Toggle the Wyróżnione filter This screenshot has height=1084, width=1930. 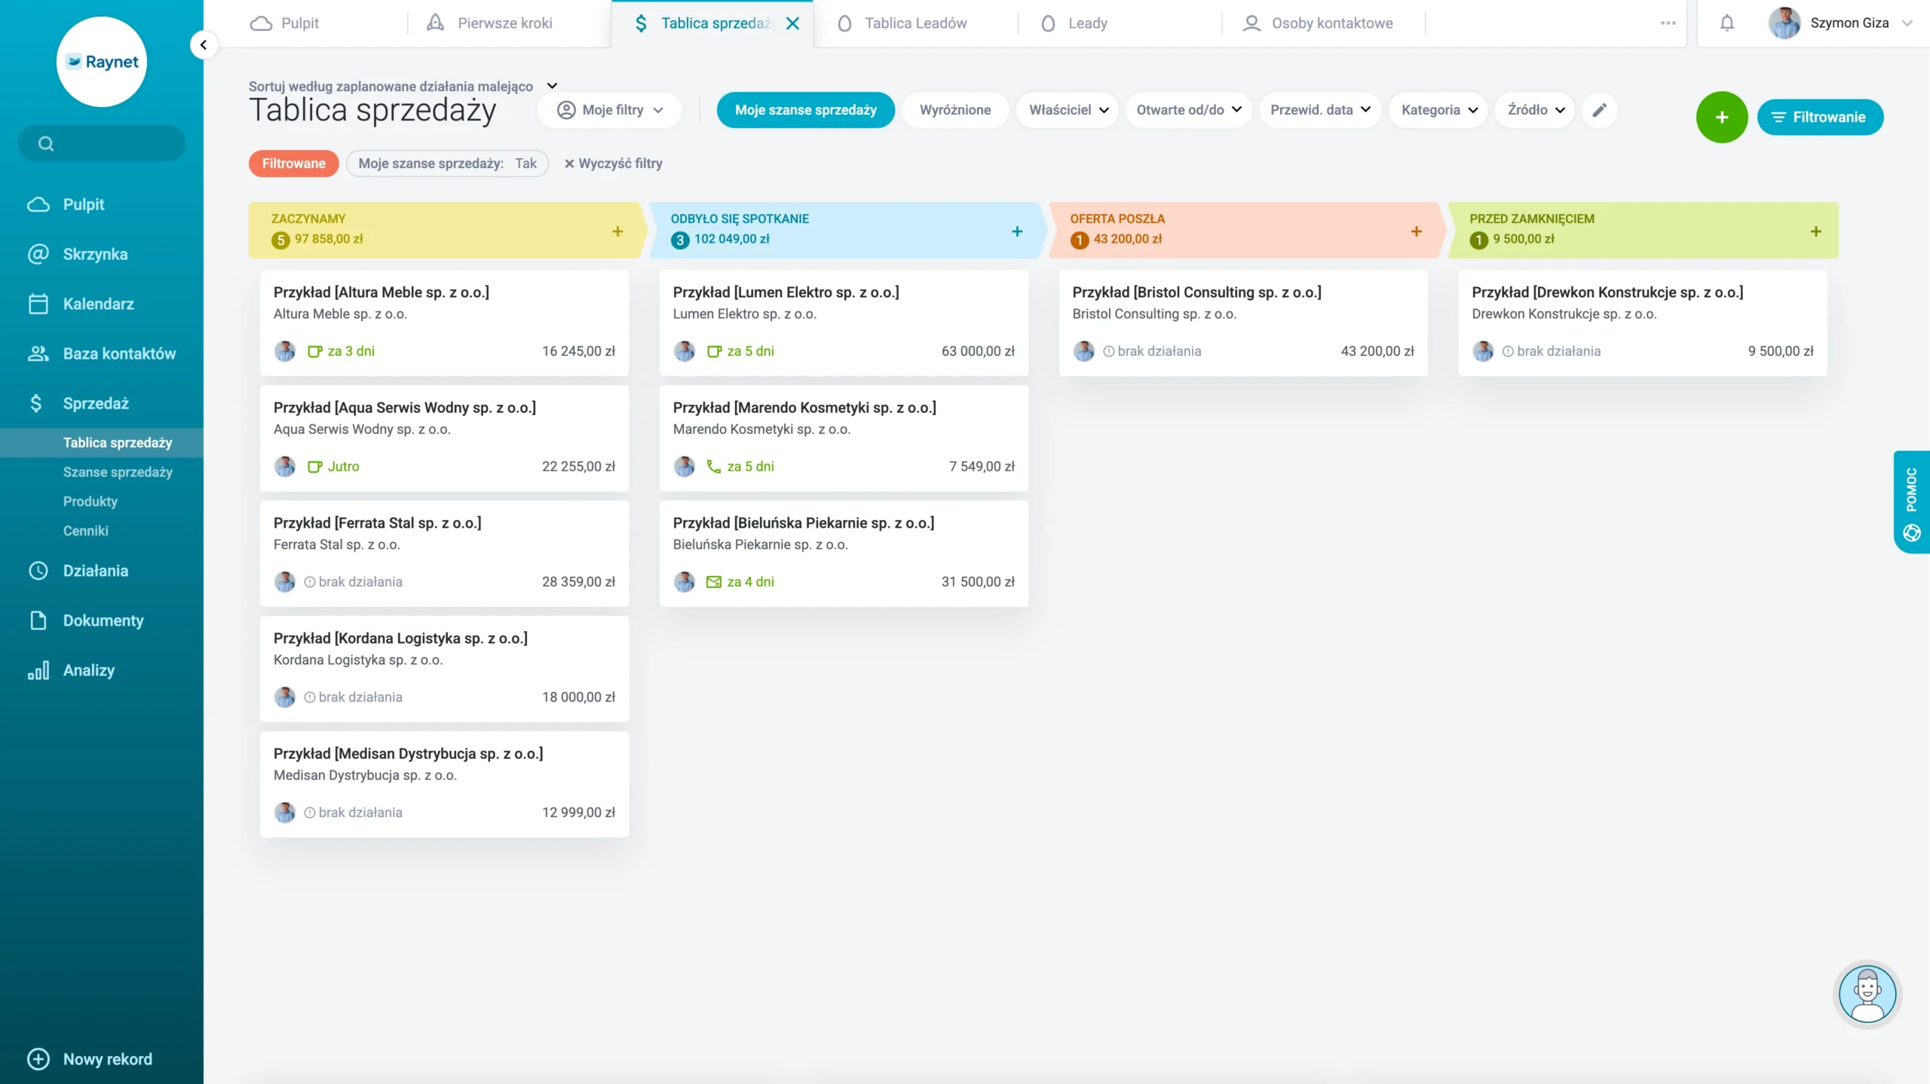(955, 110)
